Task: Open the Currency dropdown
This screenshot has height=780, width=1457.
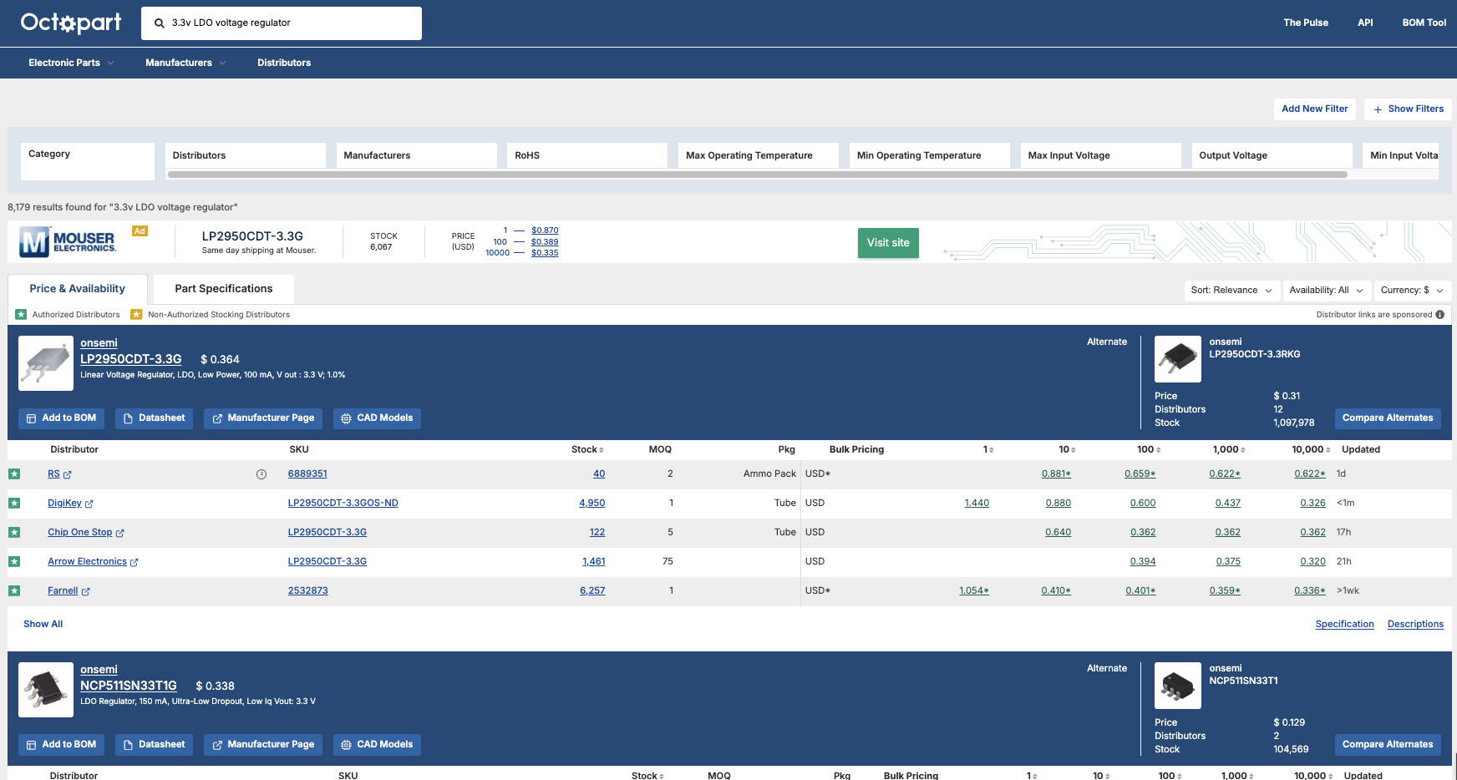Action: pos(1411,291)
